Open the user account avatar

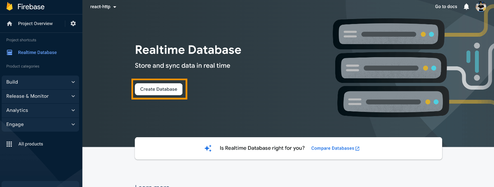click(481, 7)
